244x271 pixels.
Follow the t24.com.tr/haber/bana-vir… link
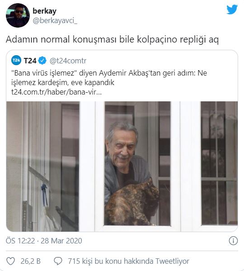pos(56,92)
